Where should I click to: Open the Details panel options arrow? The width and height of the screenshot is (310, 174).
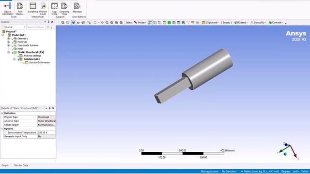click(46, 108)
